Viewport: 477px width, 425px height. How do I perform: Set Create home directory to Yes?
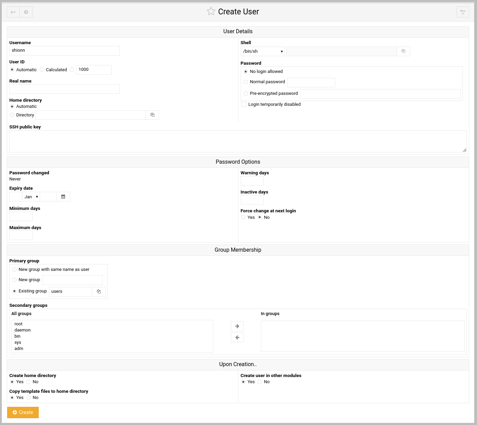[12, 382]
